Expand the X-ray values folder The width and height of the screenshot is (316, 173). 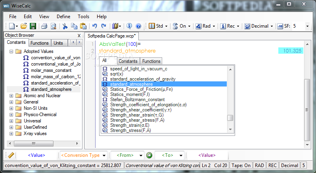(11, 134)
